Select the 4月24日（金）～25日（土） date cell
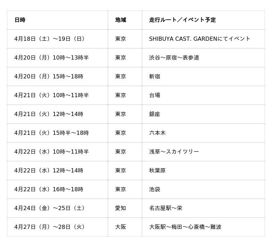This screenshot has width=278, height=247. (x=50, y=208)
